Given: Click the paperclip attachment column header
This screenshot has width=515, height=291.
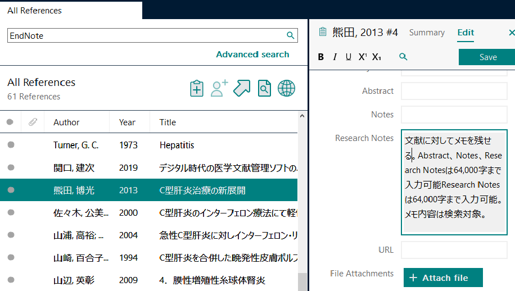Looking at the screenshot, I should coord(33,122).
